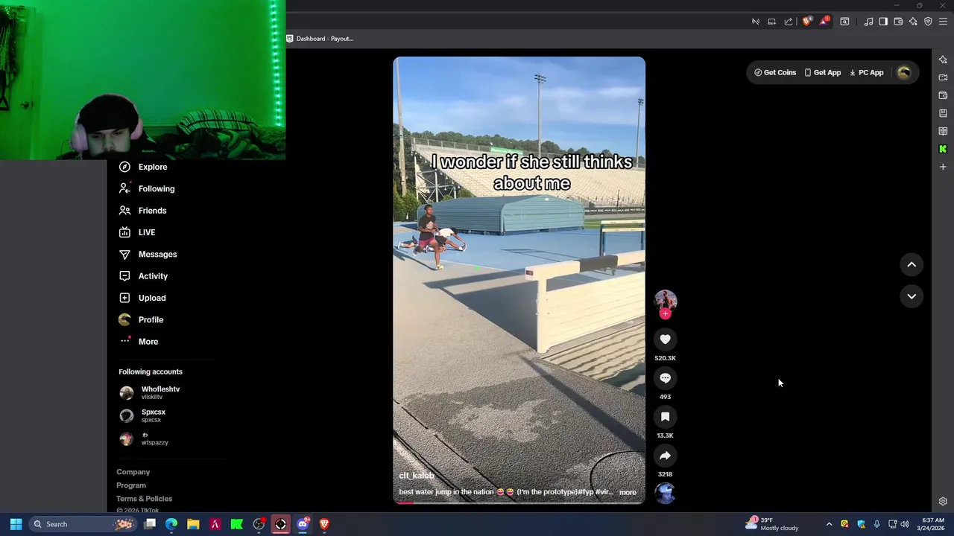954x536 pixels.
Task: Open the weather widget showing 39°F
Action: coord(772,524)
